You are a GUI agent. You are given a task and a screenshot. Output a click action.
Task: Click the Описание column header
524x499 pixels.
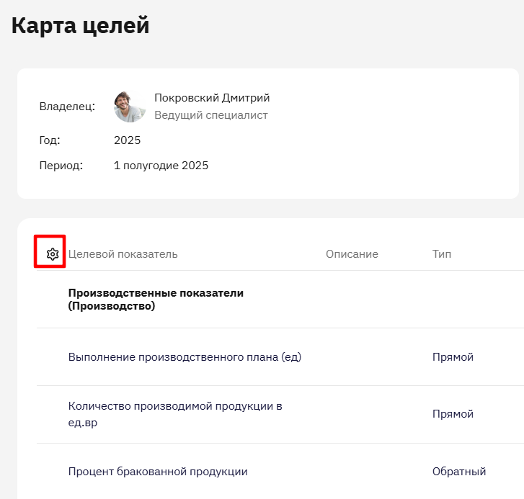point(352,254)
